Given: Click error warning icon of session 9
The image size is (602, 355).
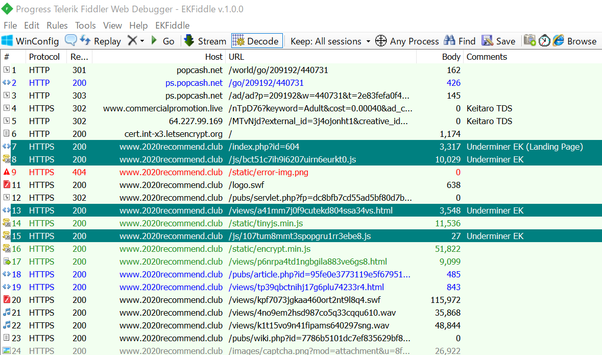Looking at the screenshot, I should coord(7,172).
